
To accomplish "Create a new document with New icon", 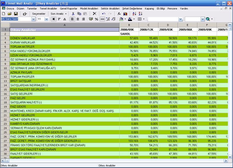I will [x=3, y=14].
